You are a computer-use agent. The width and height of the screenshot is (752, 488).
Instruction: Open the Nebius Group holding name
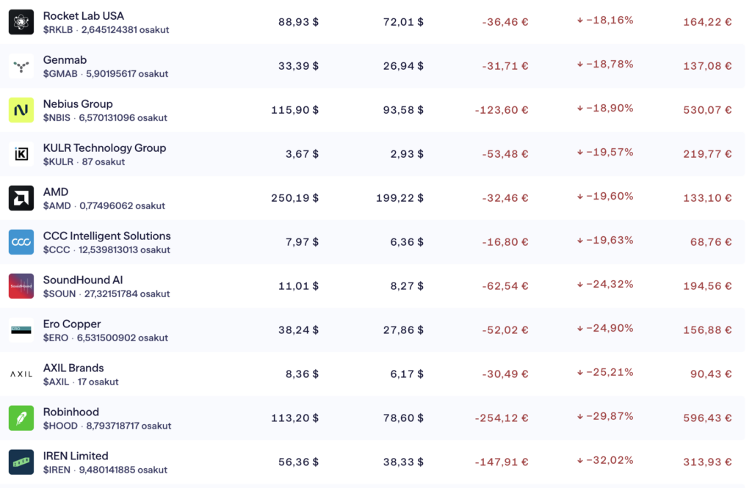(x=78, y=103)
